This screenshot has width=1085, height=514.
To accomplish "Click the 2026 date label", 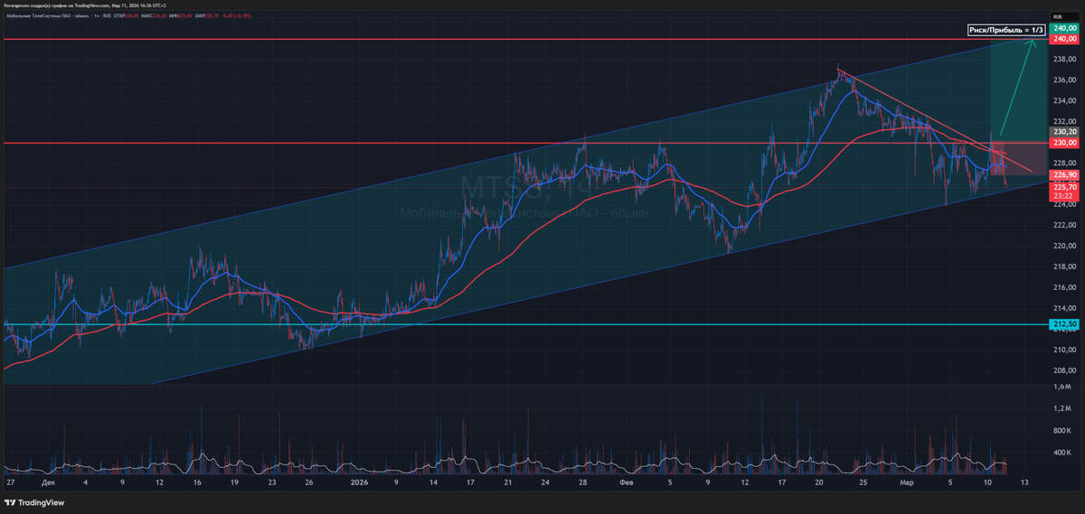I will [359, 482].
